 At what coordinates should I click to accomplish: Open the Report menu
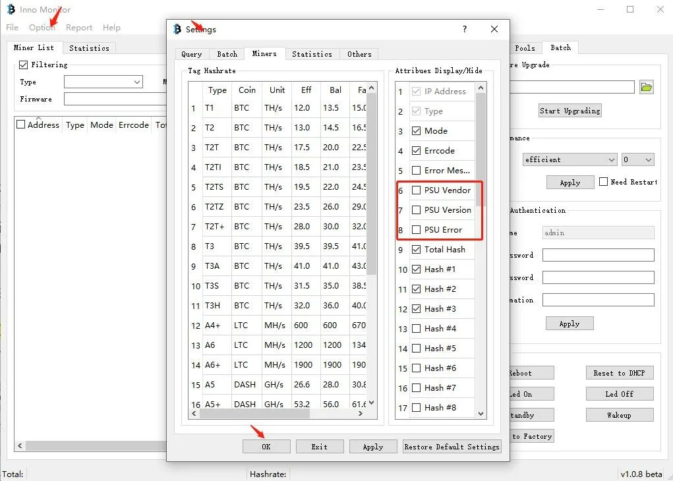(x=79, y=28)
